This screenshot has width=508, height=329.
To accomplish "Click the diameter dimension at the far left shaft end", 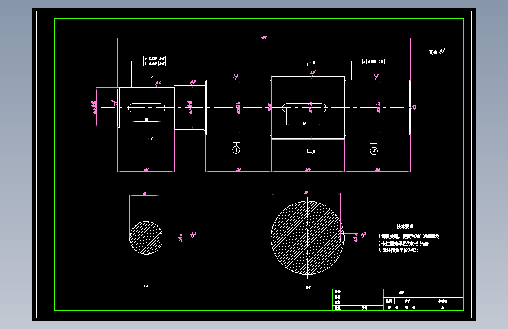I will tap(94, 107).
